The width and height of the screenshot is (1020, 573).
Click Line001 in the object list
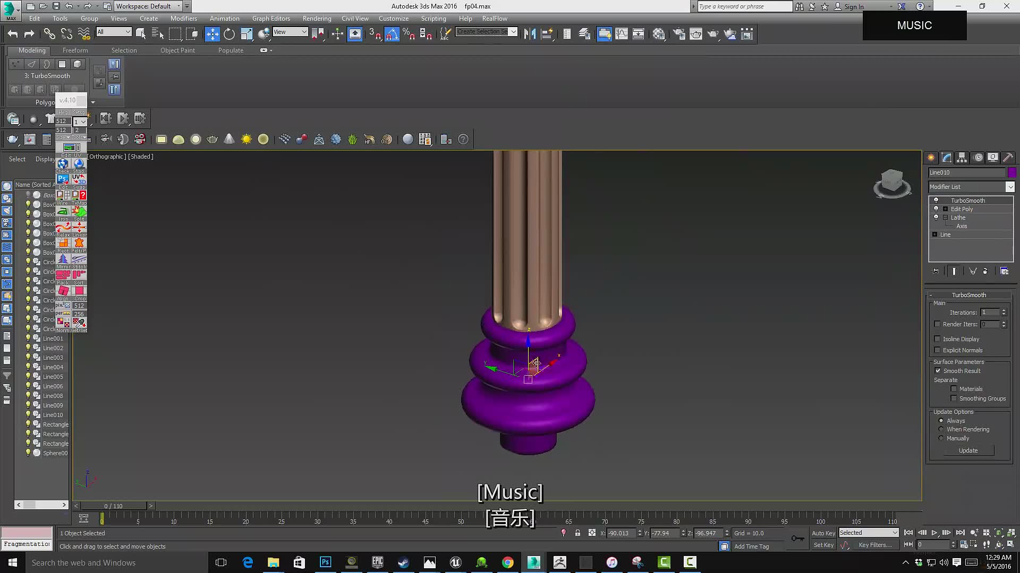[x=53, y=338]
